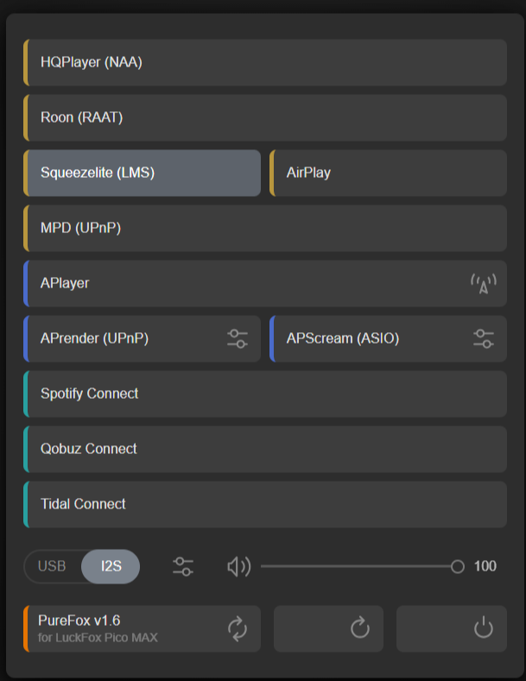Enable the AirPlay service
526x681 pixels.
click(x=389, y=173)
